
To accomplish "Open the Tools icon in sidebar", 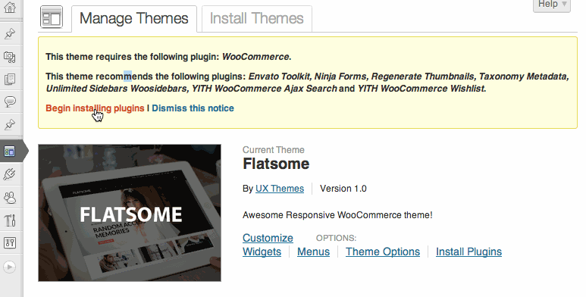I will pos(10,220).
